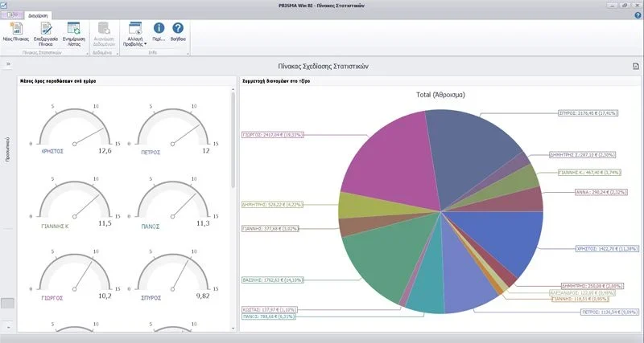Click the ΠΑΝΟΣ gauge label
644x343 pixels.
pos(151,227)
